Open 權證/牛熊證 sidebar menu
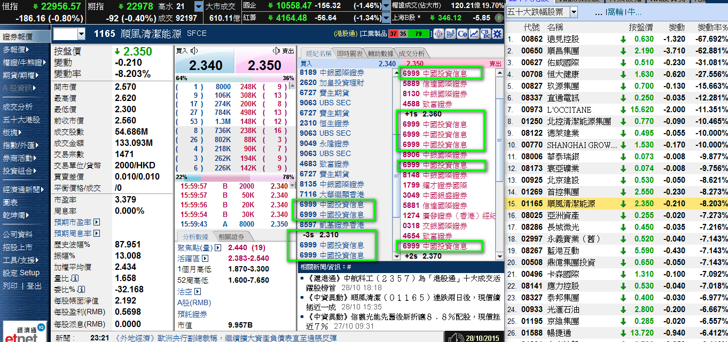728x342 pixels. click(25, 62)
